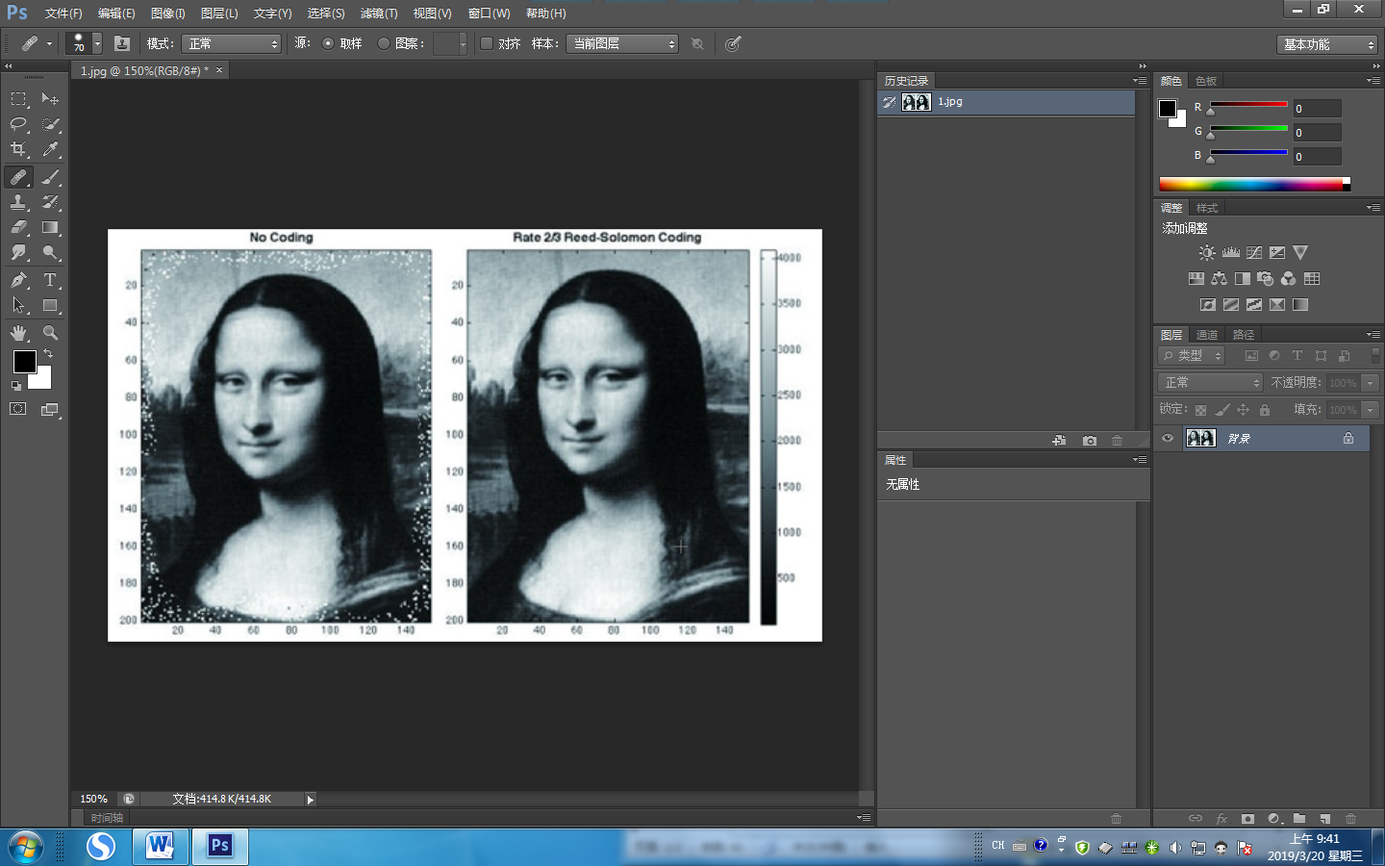
Task: Click the color spectrum ramp
Action: point(1254,184)
